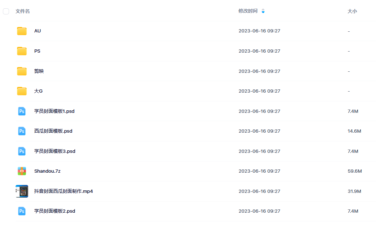Click the 学员封面模板3.psd Photoshop icon
Screen dimensions: 376x230
pos(22,151)
